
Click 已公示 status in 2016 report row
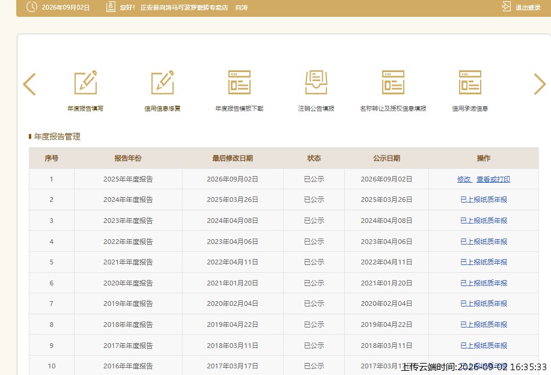click(314, 366)
